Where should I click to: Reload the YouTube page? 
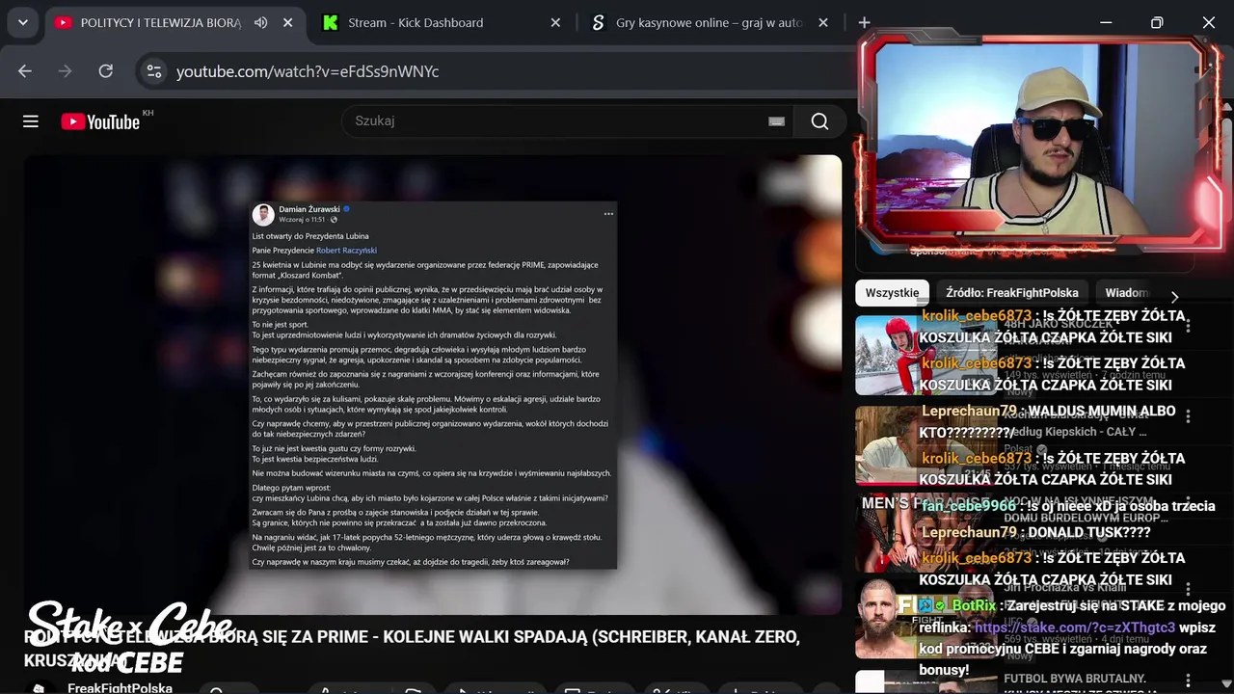(x=106, y=71)
